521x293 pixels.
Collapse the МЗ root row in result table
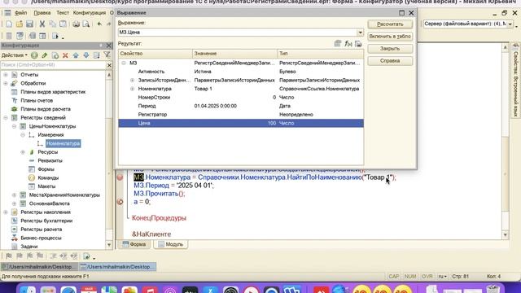[x=123, y=63]
